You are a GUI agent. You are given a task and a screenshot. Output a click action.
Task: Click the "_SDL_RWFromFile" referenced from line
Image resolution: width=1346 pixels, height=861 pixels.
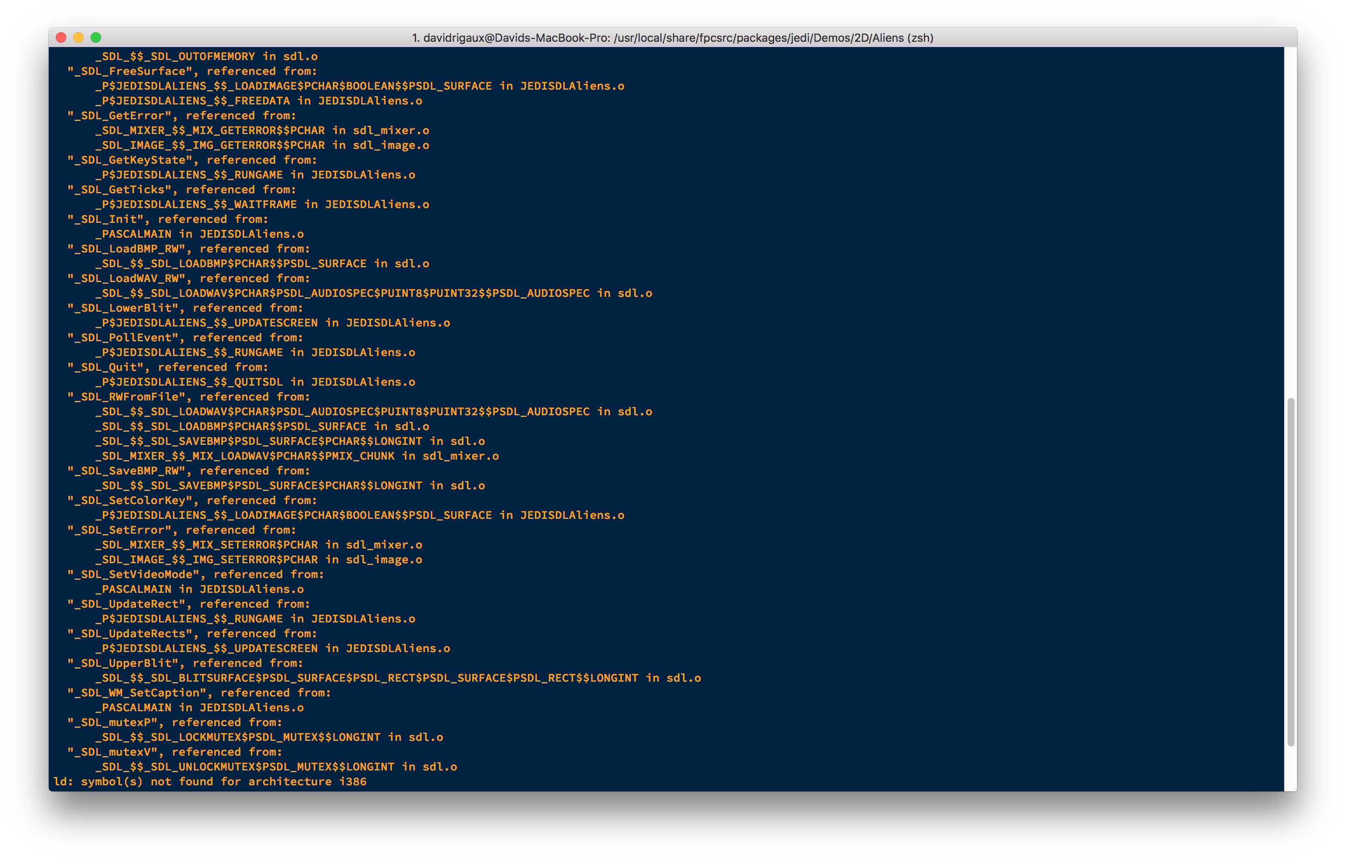(x=189, y=397)
